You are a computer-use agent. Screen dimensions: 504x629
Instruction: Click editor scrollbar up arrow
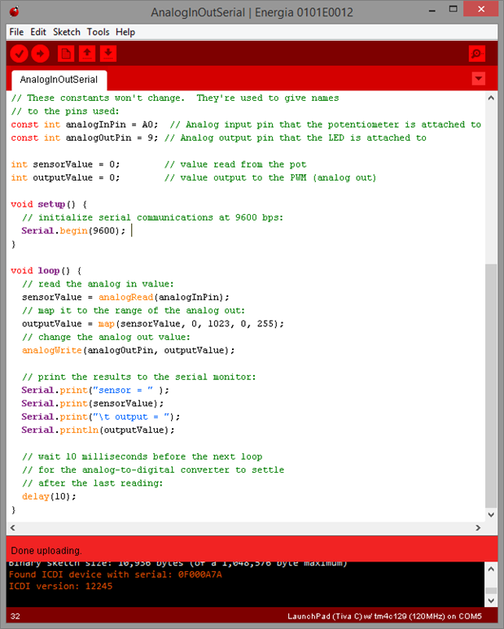(491, 98)
